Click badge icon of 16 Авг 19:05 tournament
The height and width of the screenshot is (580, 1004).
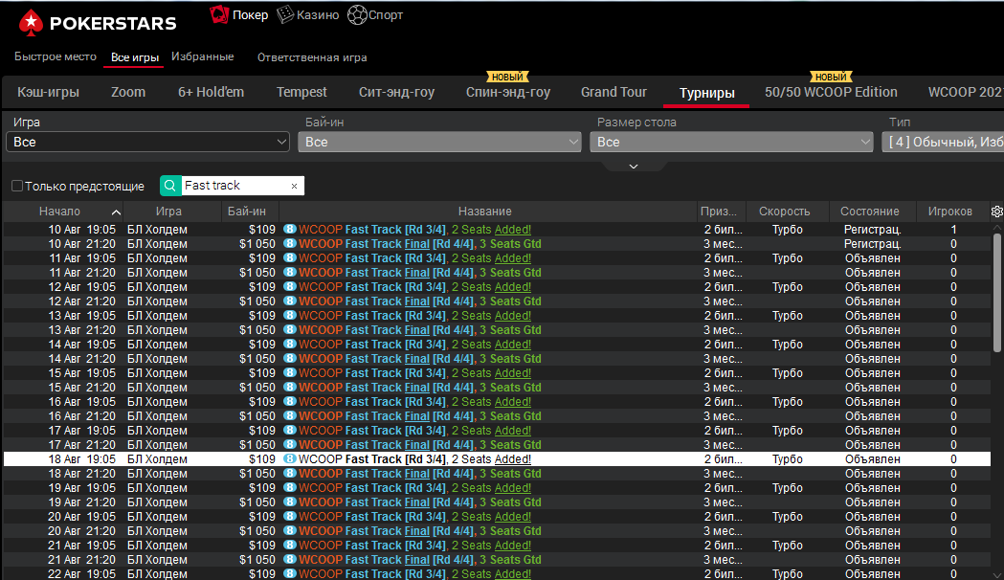click(289, 401)
